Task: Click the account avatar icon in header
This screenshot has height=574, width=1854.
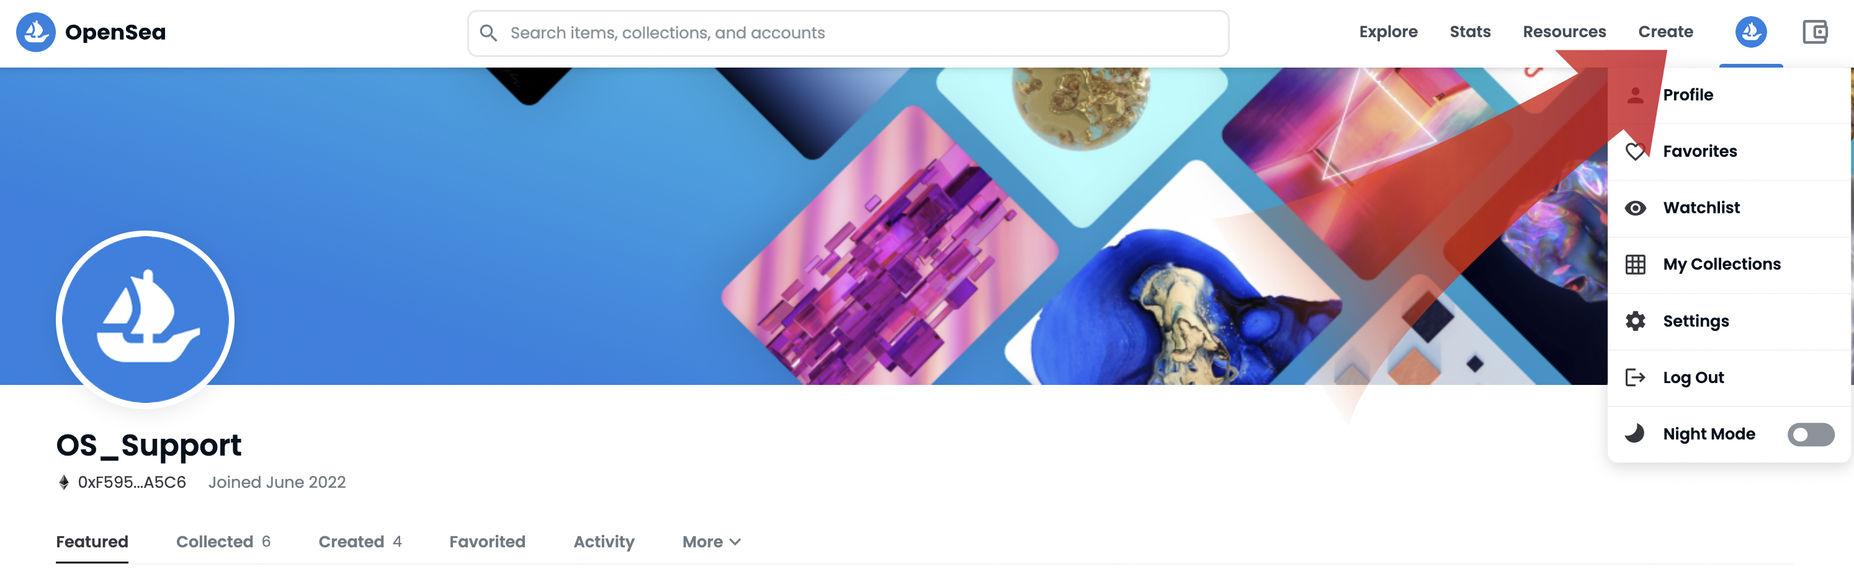Action: pyautogui.click(x=1750, y=32)
